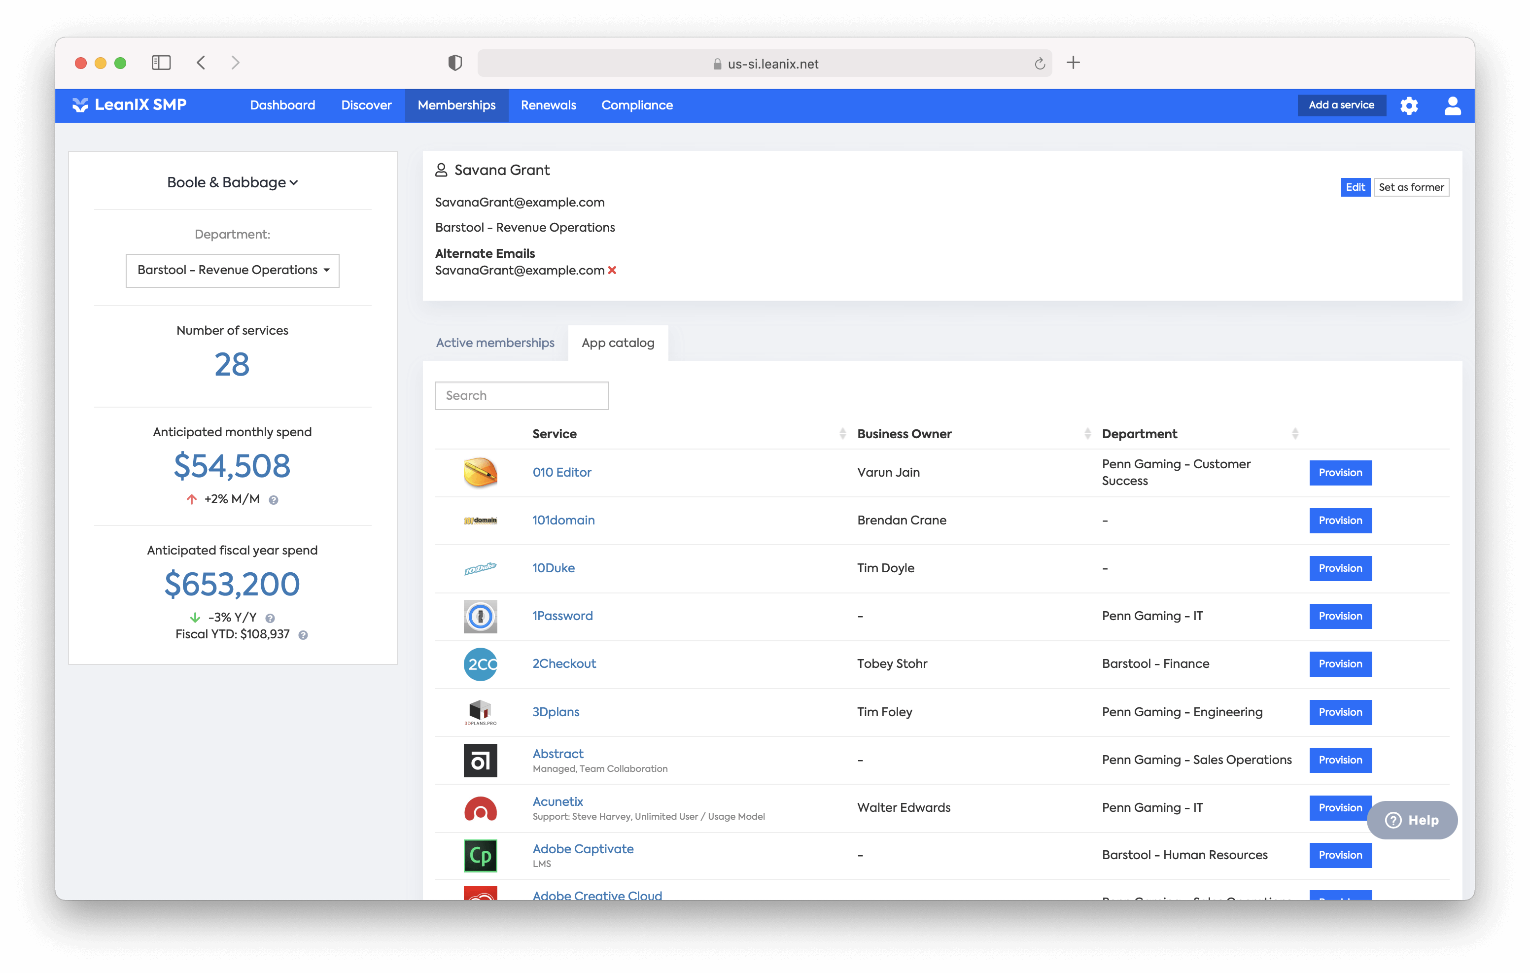Click the Abstract logo icon
Screen dimensions: 1530x973
[x=480, y=760]
